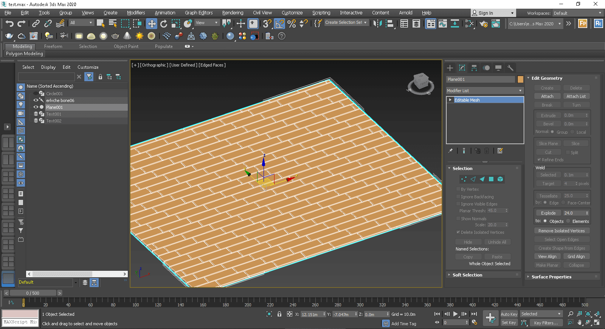Click the Explode button
This screenshot has width=605, height=329.
pos(548,213)
